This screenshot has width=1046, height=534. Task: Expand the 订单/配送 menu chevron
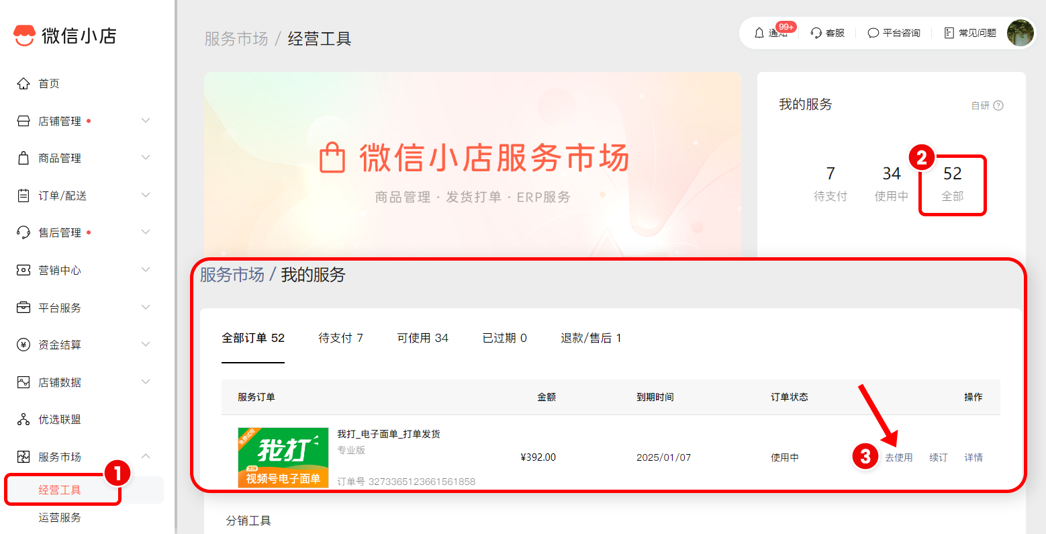(x=146, y=195)
